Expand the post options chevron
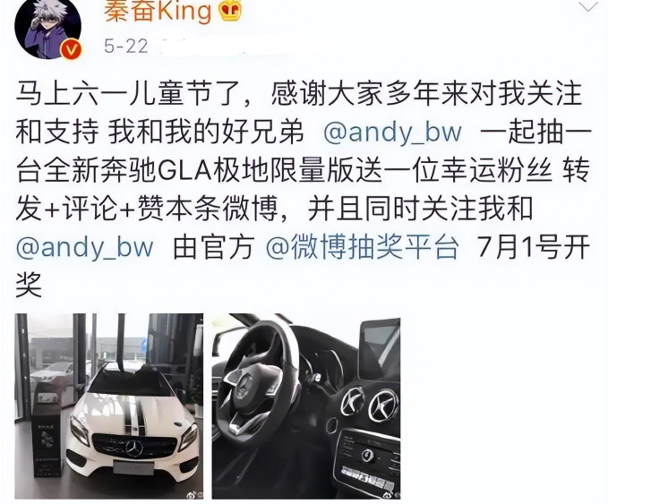Screen dimensions: 651x504 (588, 6)
